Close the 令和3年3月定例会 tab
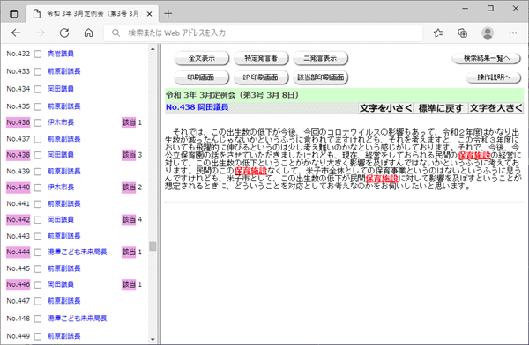 [150, 14]
